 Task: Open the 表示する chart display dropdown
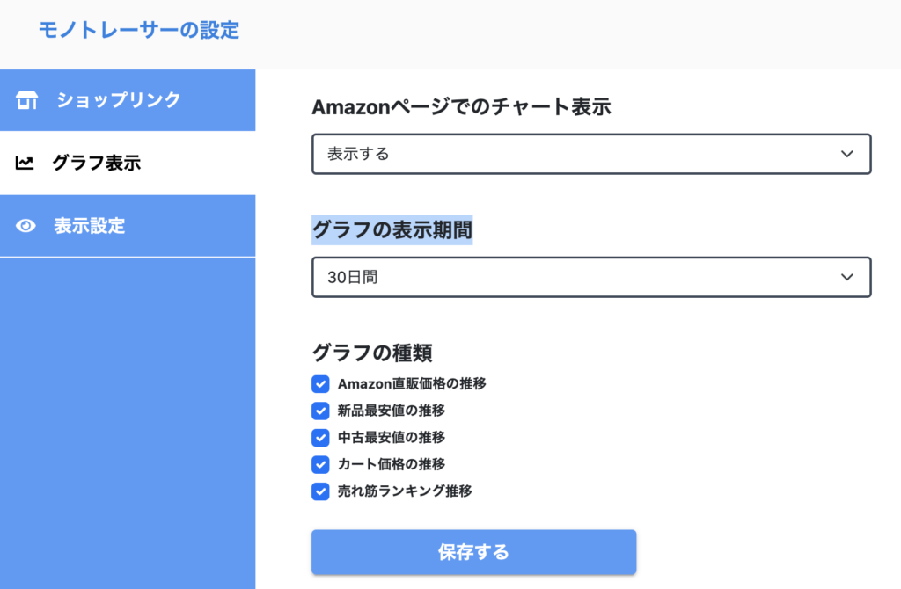tap(591, 154)
